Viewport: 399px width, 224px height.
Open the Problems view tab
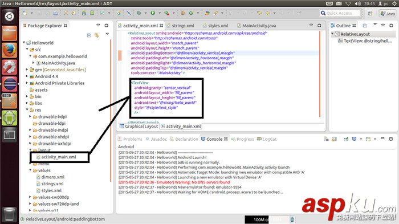pos(130,139)
